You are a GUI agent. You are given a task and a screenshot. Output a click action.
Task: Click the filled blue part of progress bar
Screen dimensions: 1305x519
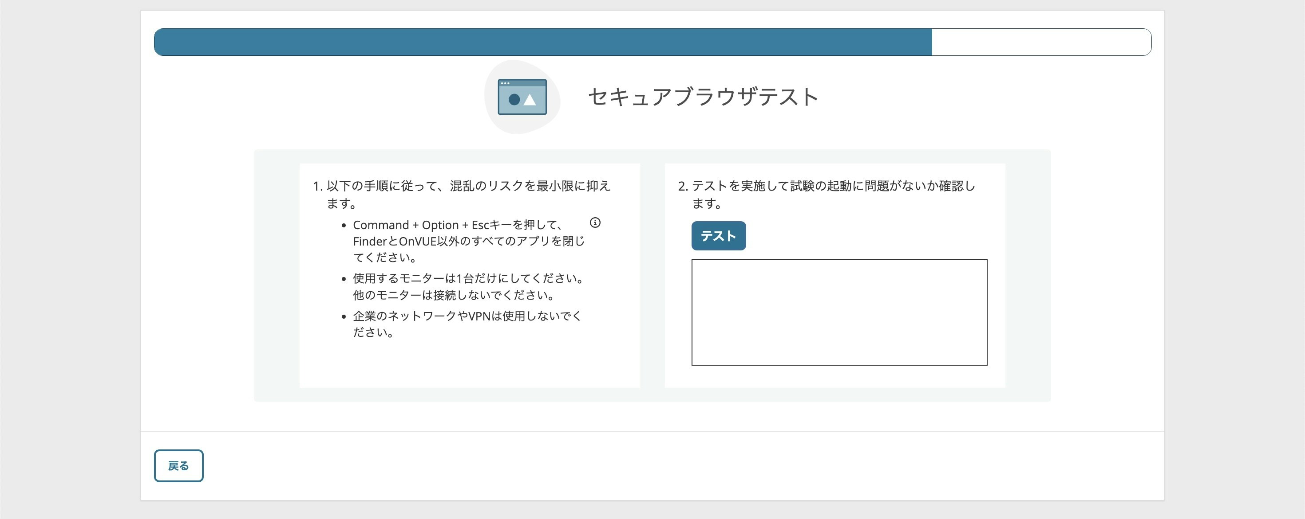(x=542, y=42)
